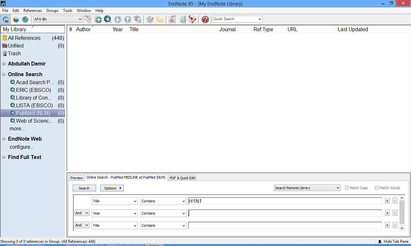Image resolution: width=411 pixels, height=246 pixels.
Task: Click the Open File folder icon
Action: (x=160, y=19)
